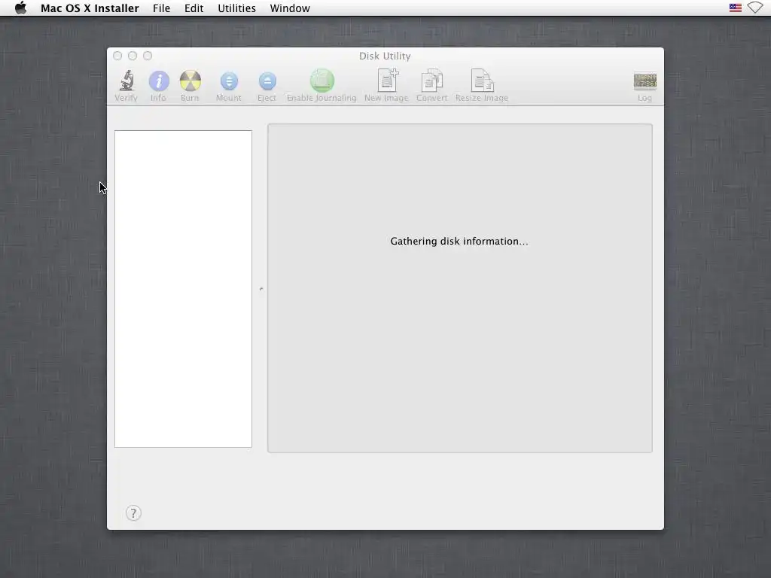Minimize the Disk Utility window
This screenshot has height=578, width=771.
point(133,56)
